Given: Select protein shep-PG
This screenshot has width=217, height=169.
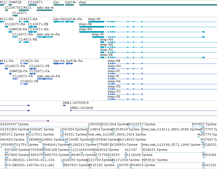Looking at the screenshot, I should click(x=125, y=94).
